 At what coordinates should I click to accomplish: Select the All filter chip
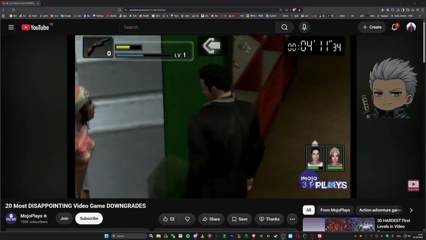click(309, 210)
